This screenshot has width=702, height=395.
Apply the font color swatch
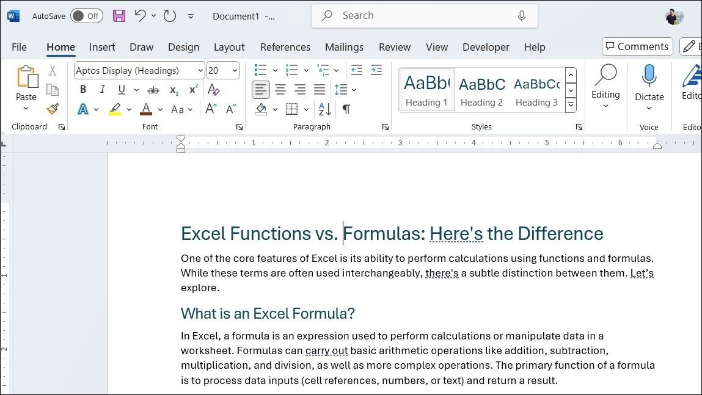tap(146, 109)
